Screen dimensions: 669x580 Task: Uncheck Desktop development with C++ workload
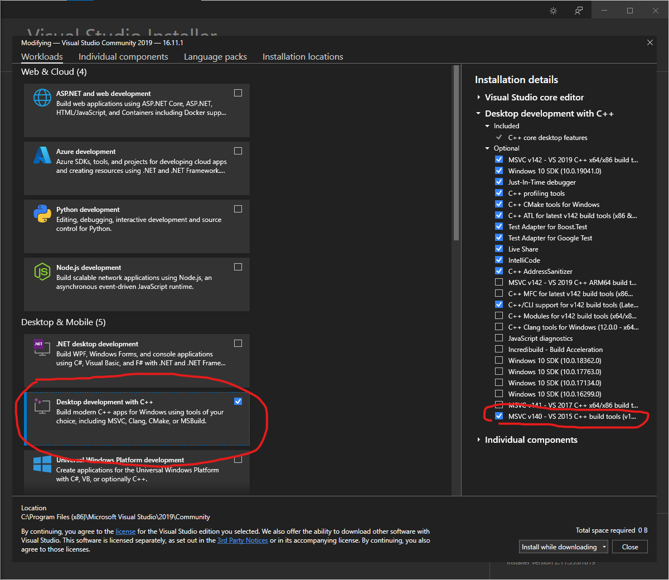pyautogui.click(x=238, y=402)
